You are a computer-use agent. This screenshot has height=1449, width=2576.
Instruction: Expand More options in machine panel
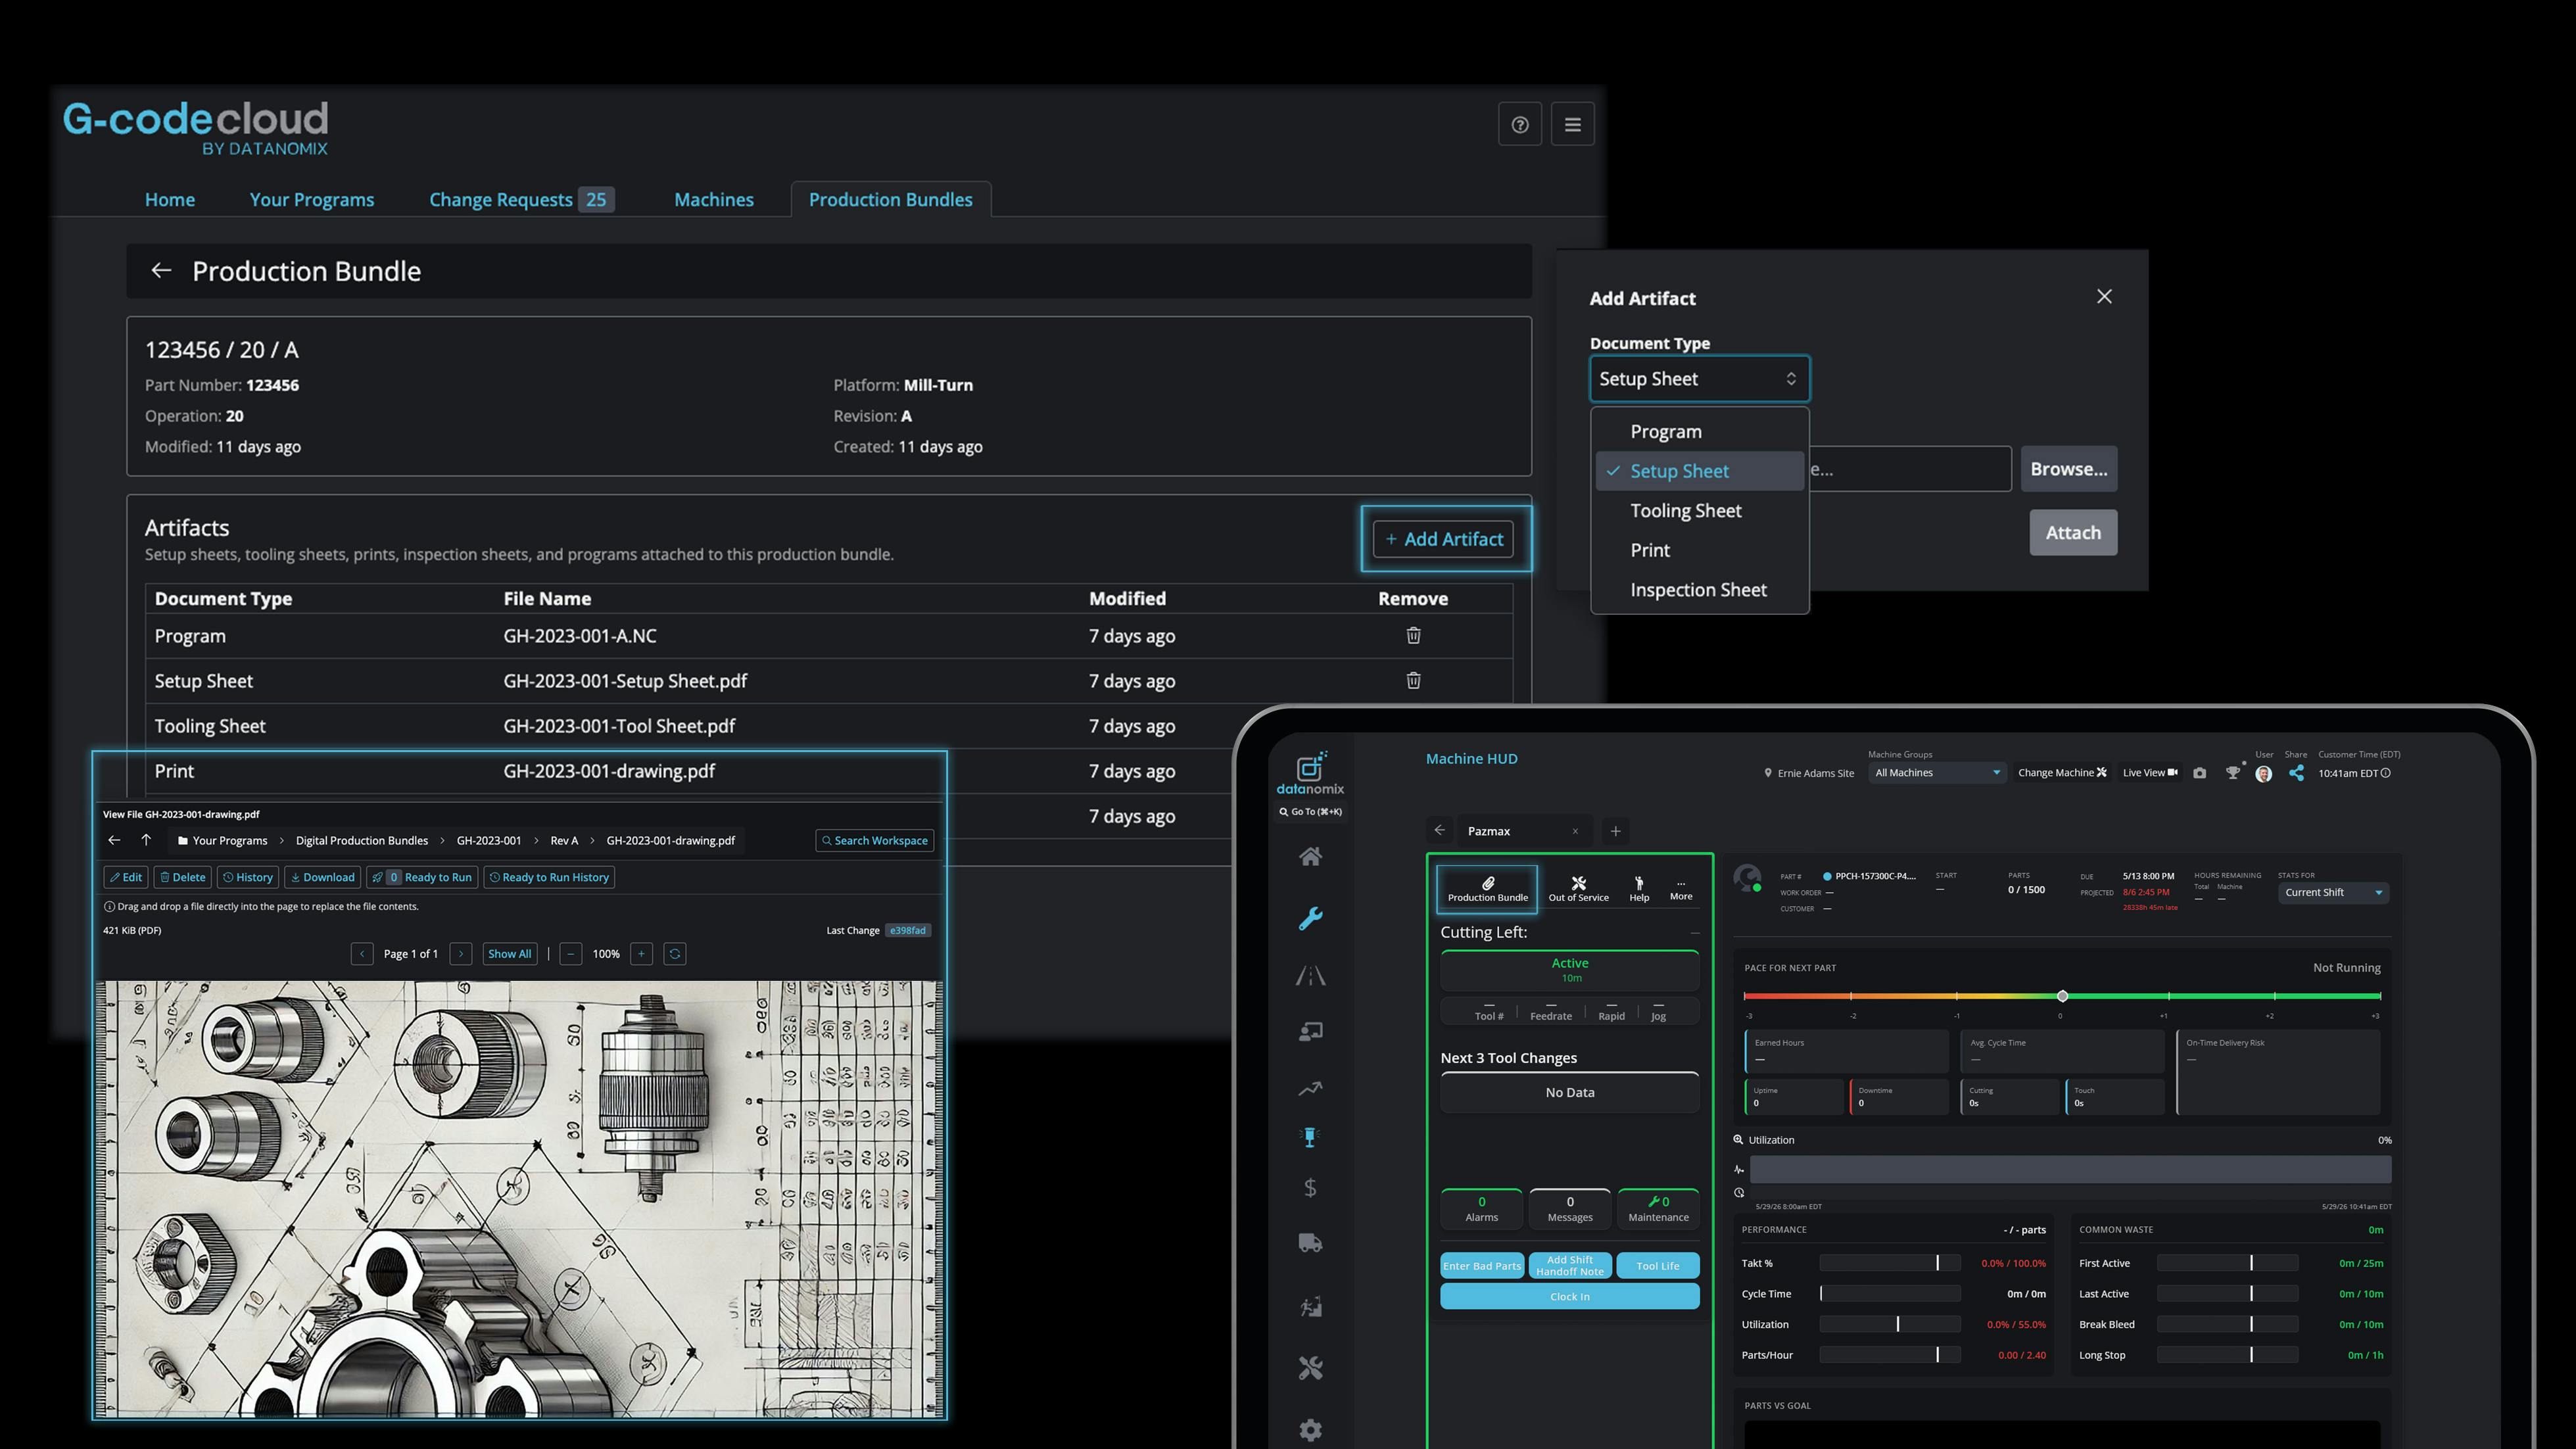(x=1681, y=889)
